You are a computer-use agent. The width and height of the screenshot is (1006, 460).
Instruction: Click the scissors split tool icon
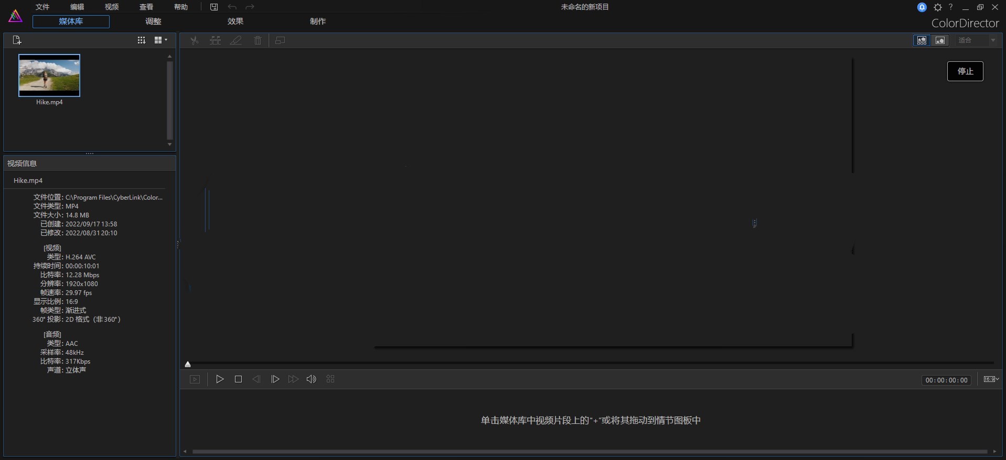coord(194,40)
